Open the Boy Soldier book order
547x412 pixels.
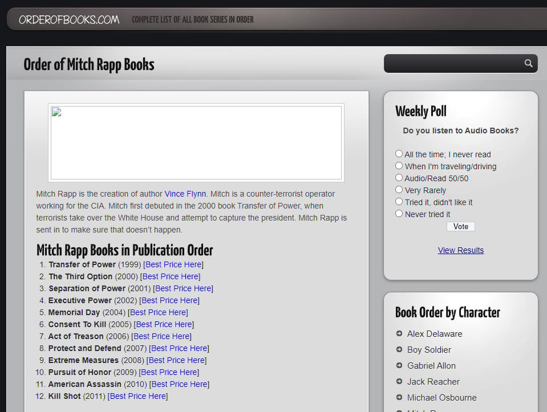(x=429, y=350)
